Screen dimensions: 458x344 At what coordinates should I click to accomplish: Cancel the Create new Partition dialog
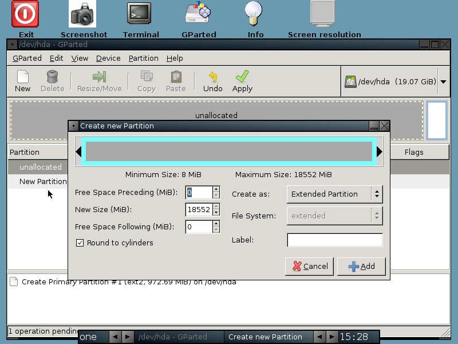pyautogui.click(x=309, y=266)
